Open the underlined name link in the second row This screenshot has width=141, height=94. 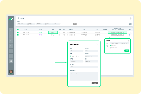[x=53, y=35]
